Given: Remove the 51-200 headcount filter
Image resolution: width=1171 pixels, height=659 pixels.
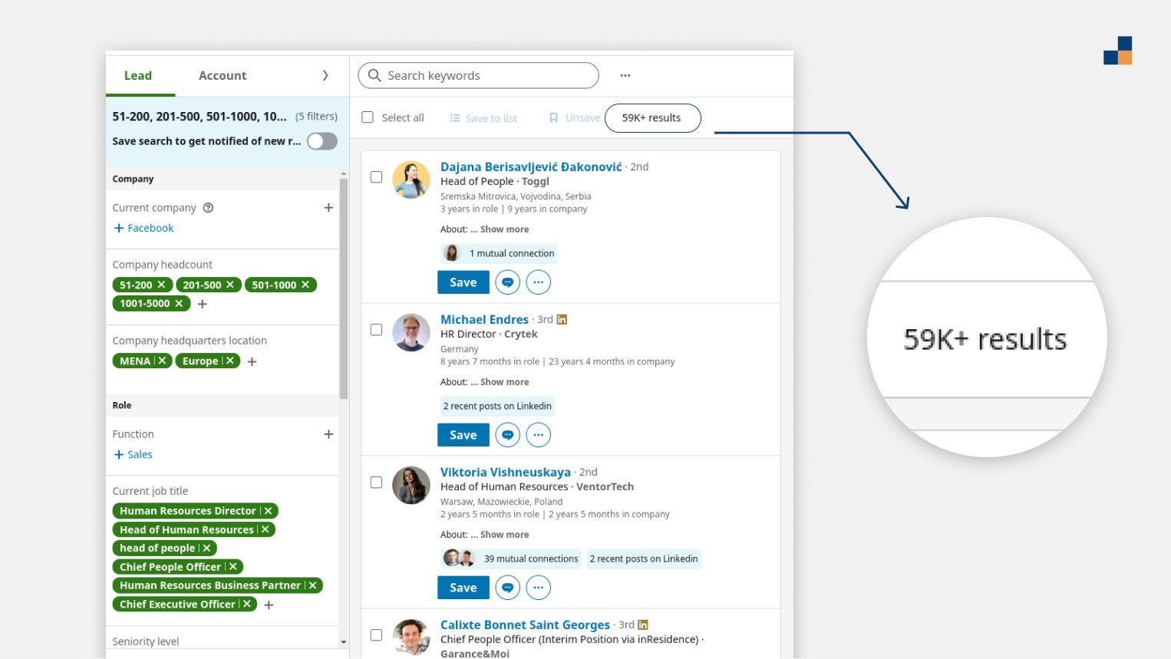Looking at the screenshot, I should click(x=161, y=285).
